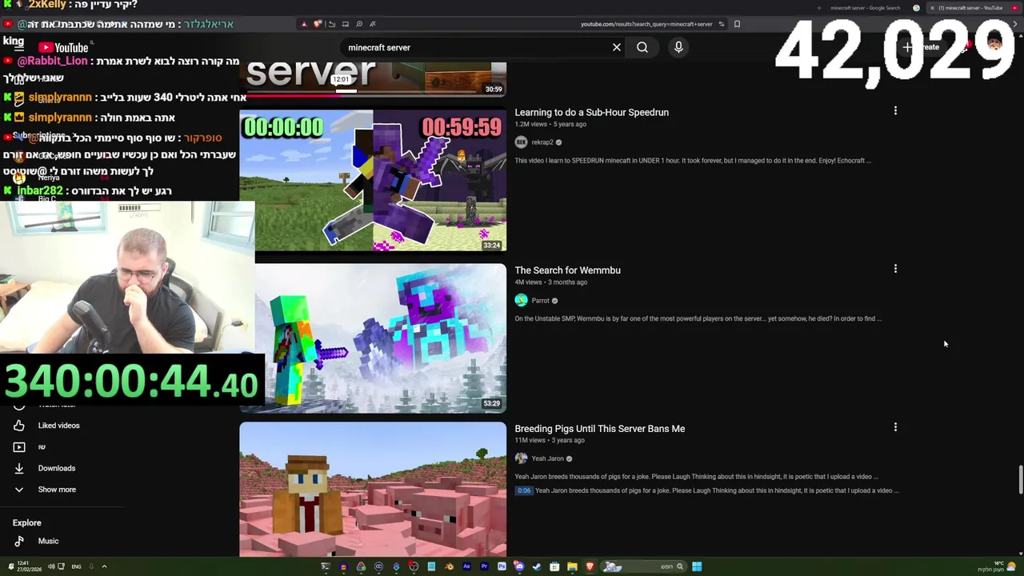The height and width of the screenshot is (576, 1024).
Task: Open File Explorer from taskbar
Action: click(x=572, y=566)
